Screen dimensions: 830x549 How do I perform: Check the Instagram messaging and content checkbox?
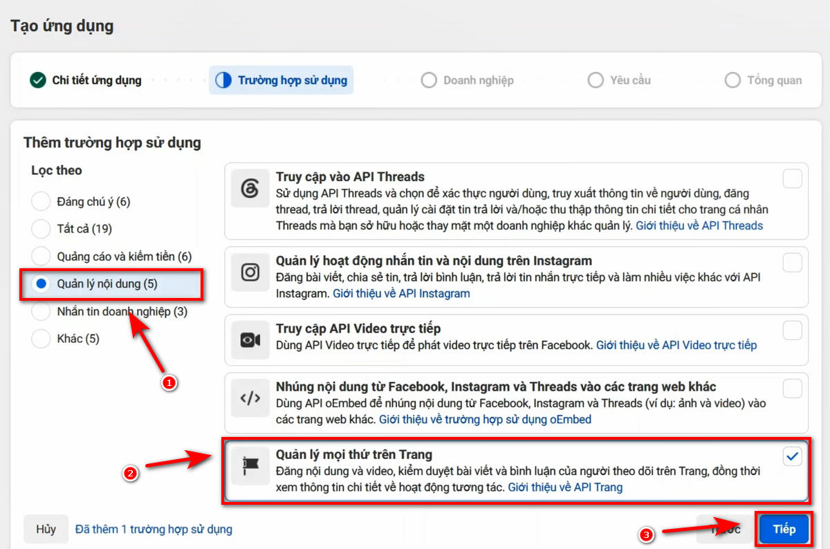coord(793,262)
